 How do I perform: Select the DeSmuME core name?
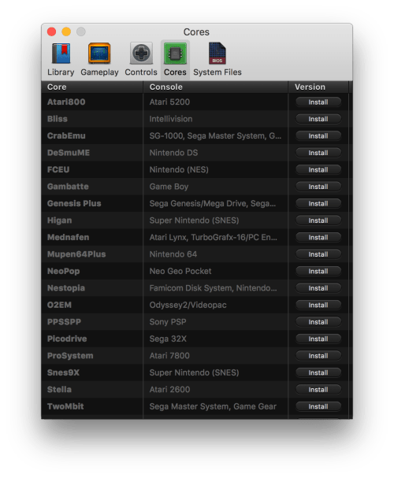(x=69, y=153)
